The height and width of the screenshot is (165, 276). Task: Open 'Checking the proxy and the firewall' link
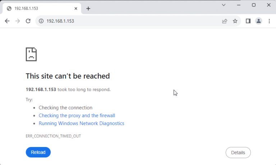point(77,115)
